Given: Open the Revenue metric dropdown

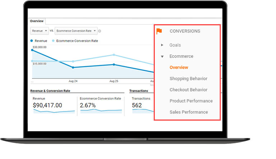Looking at the screenshot, I should (x=39, y=31).
